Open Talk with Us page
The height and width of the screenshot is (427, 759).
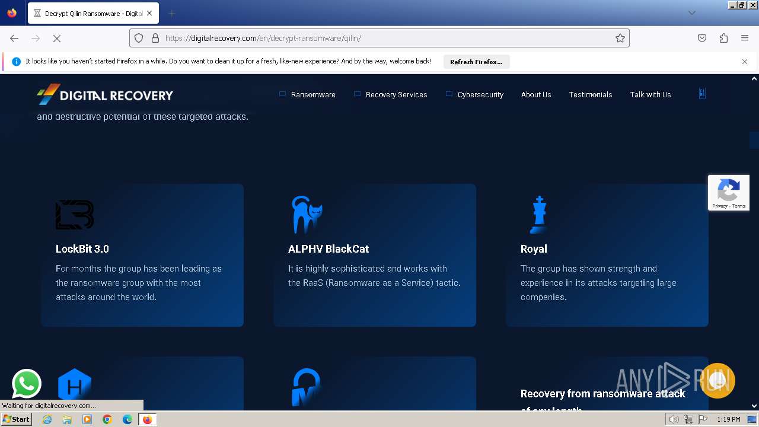point(650,94)
